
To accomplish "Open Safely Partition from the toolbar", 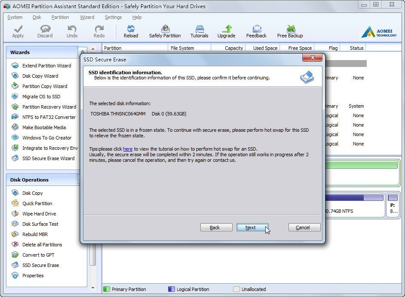I will (x=165, y=31).
